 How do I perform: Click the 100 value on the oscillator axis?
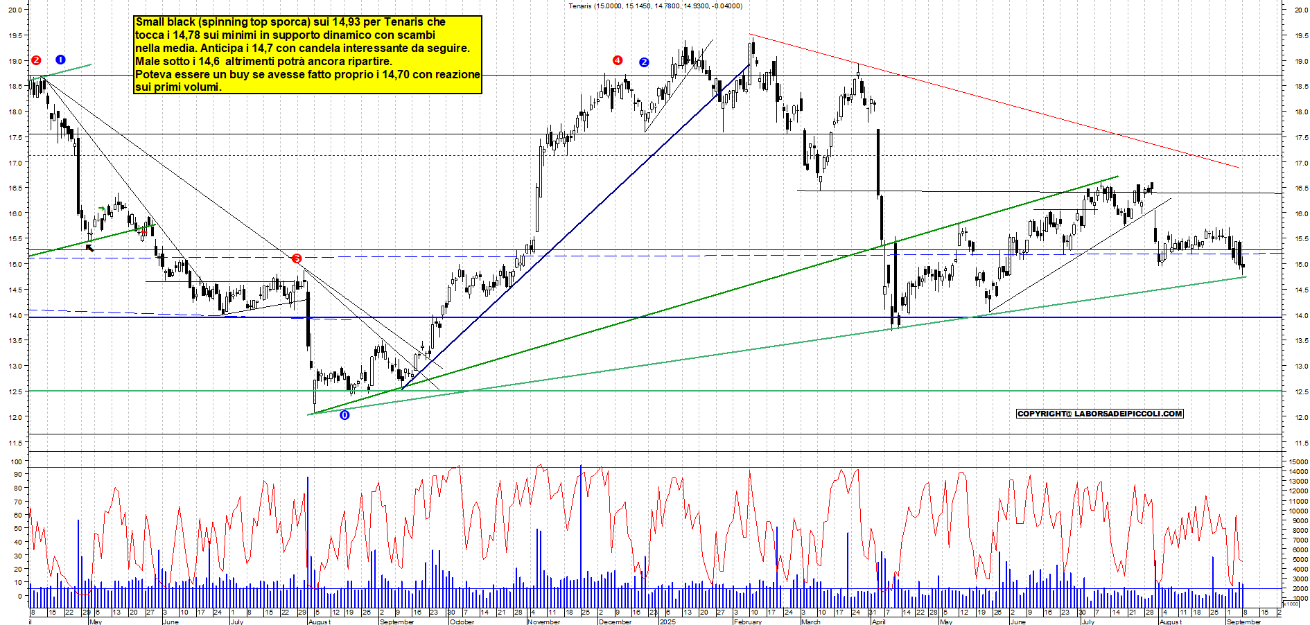pos(16,461)
